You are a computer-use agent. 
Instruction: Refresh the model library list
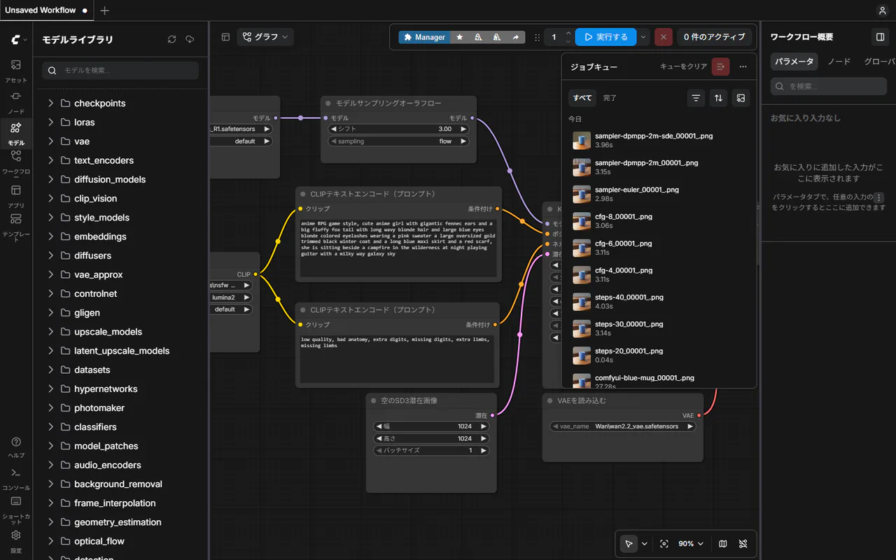171,40
